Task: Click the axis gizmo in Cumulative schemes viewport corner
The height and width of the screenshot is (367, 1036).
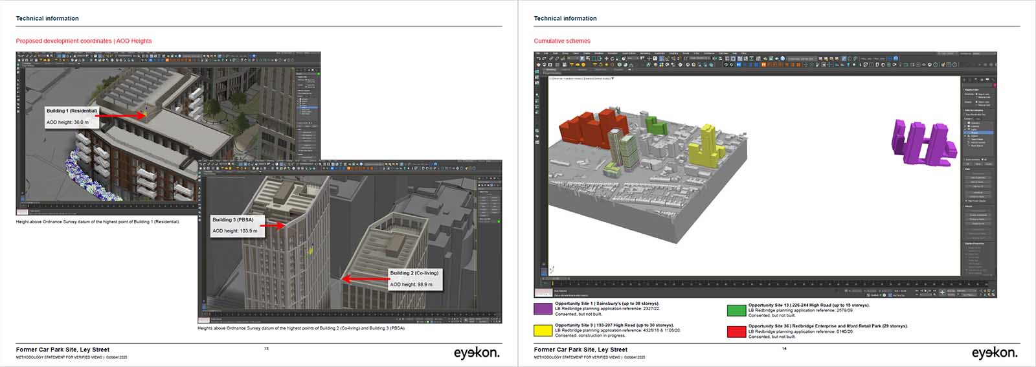Action: [552, 269]
